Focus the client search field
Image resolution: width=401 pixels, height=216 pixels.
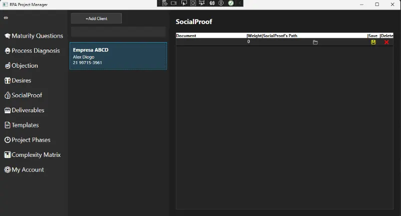click(x=118, y=32)
